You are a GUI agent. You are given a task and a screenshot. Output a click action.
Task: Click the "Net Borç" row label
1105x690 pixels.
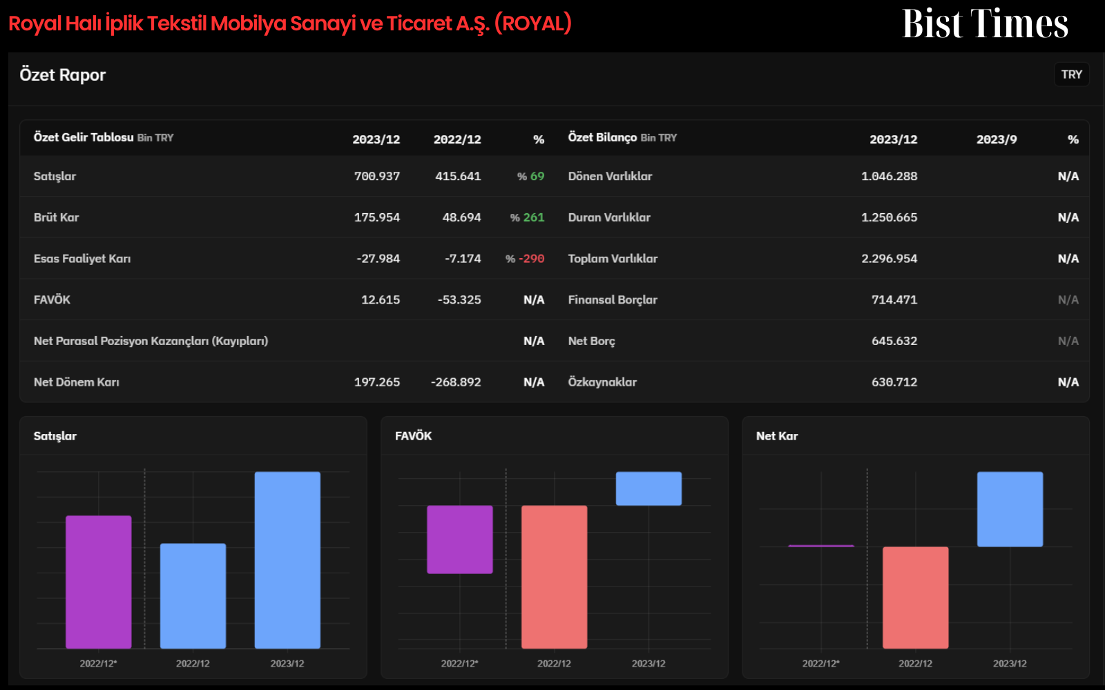592,341
